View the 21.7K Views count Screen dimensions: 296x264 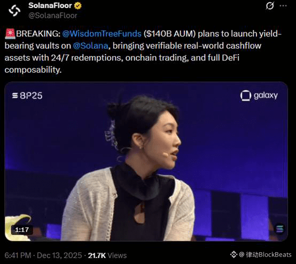(107, 255)
